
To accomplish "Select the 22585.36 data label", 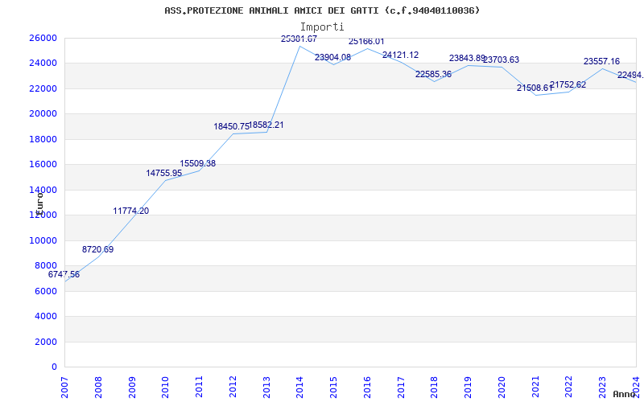I will pyautogui.click(x=433, y=74).
